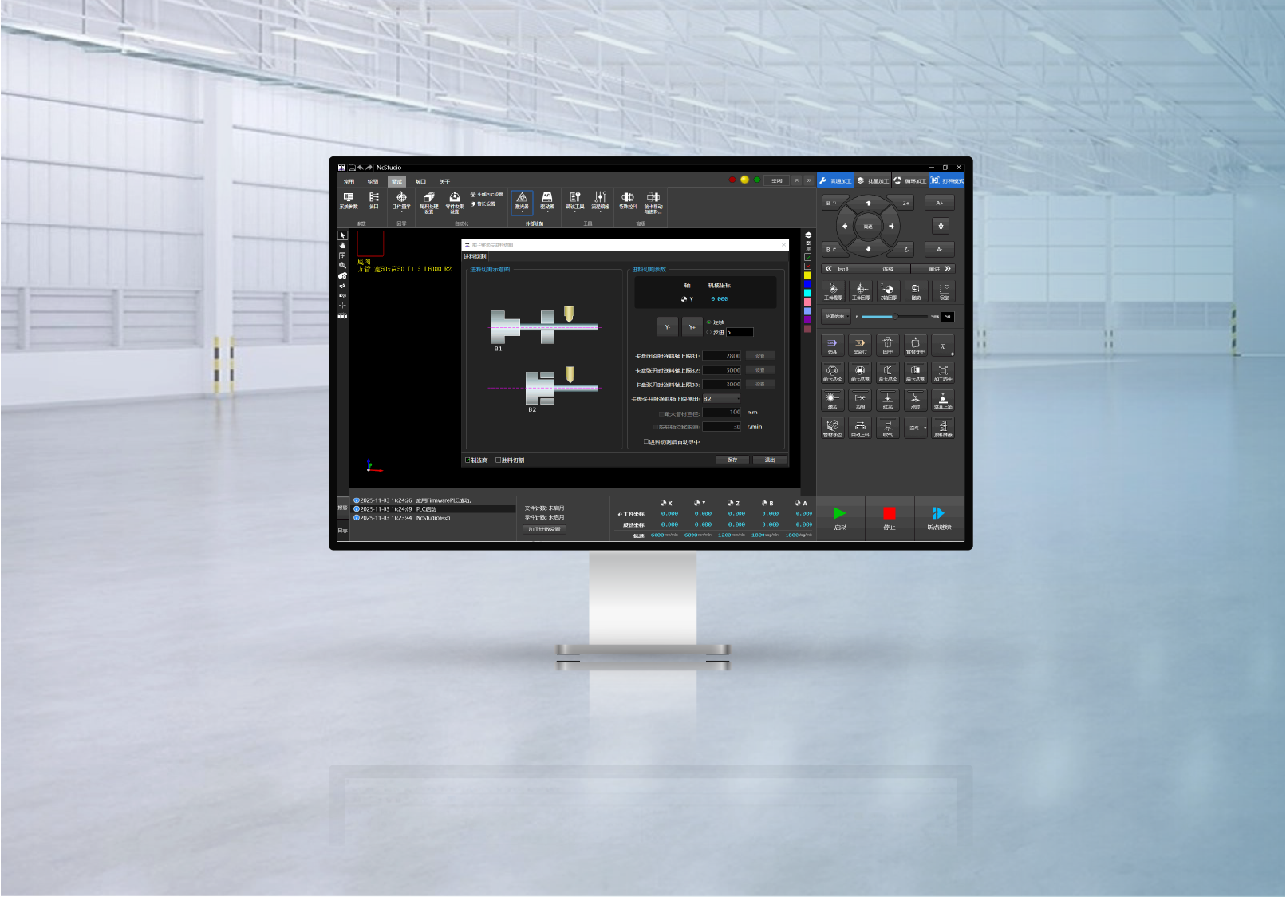Expand the 空气 gas type dropdown

[x=917, y=428]
